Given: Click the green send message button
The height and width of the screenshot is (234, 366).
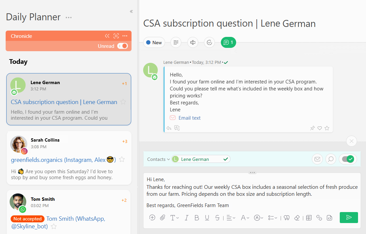Looking at the screenshot, I should pyautogui.click(x=349, y=217).
